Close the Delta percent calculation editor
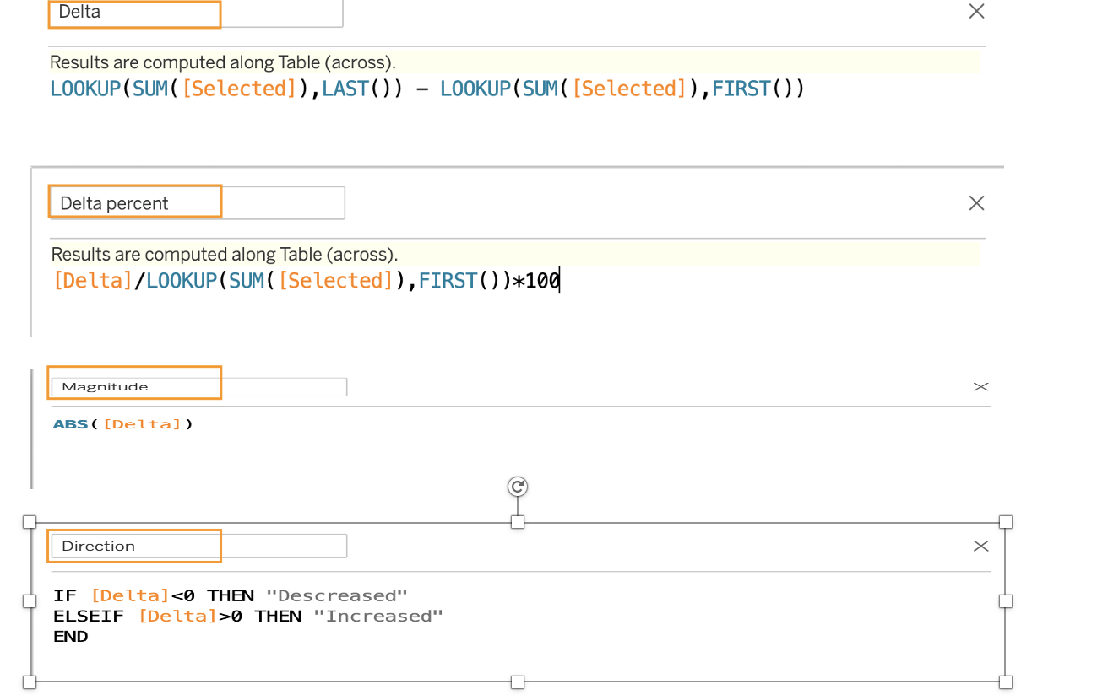1108x700 pixels. 976,203
